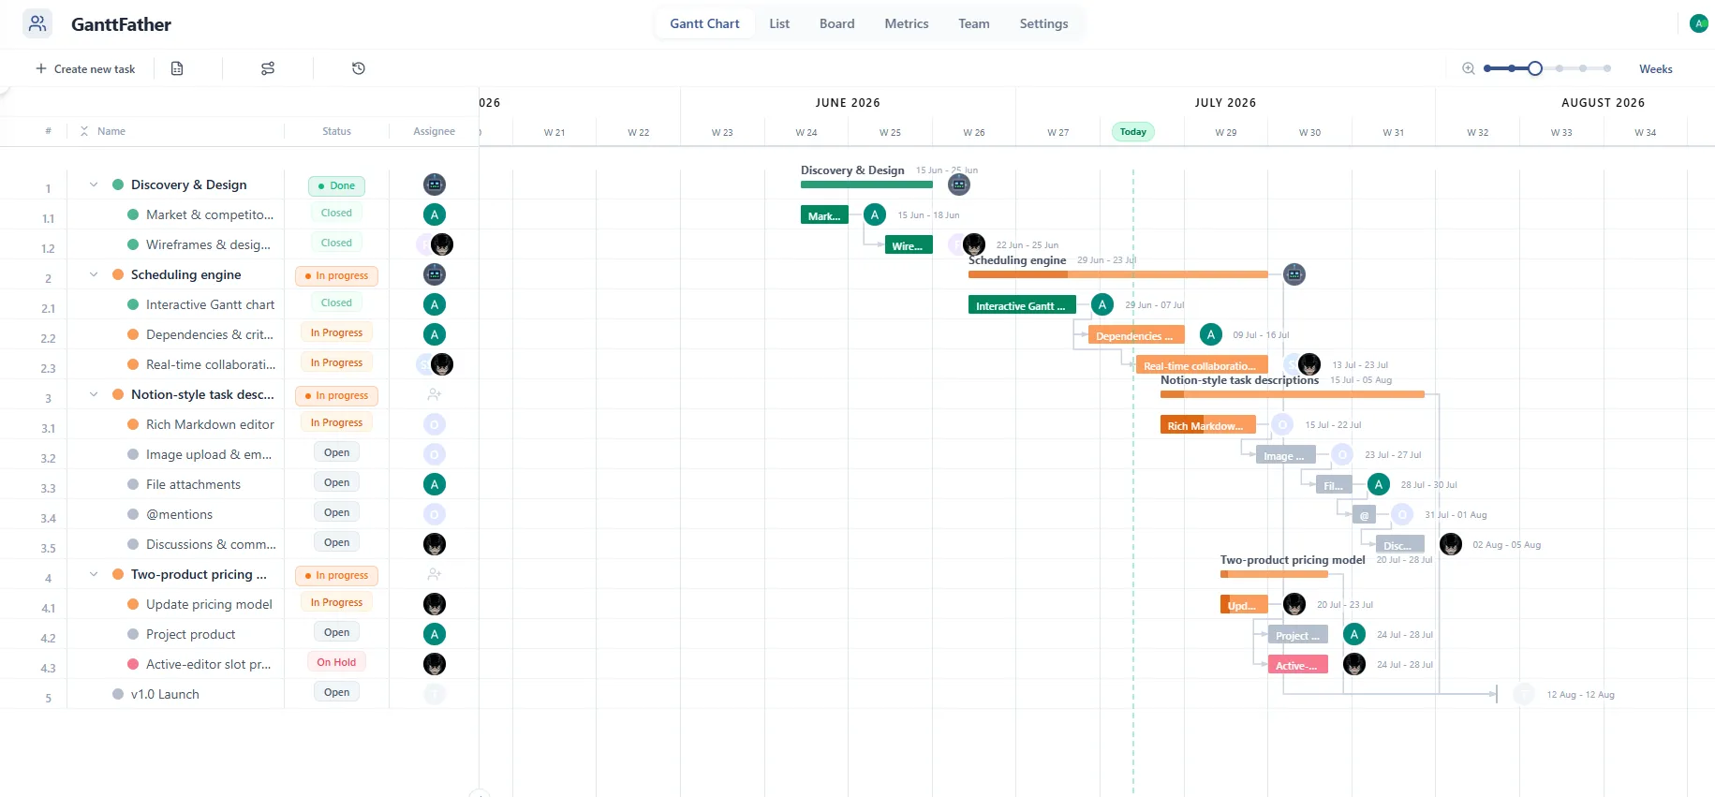
Task: Click assignee avatar for Interactive Gantt chart row
Action: [x=434, y=304]
